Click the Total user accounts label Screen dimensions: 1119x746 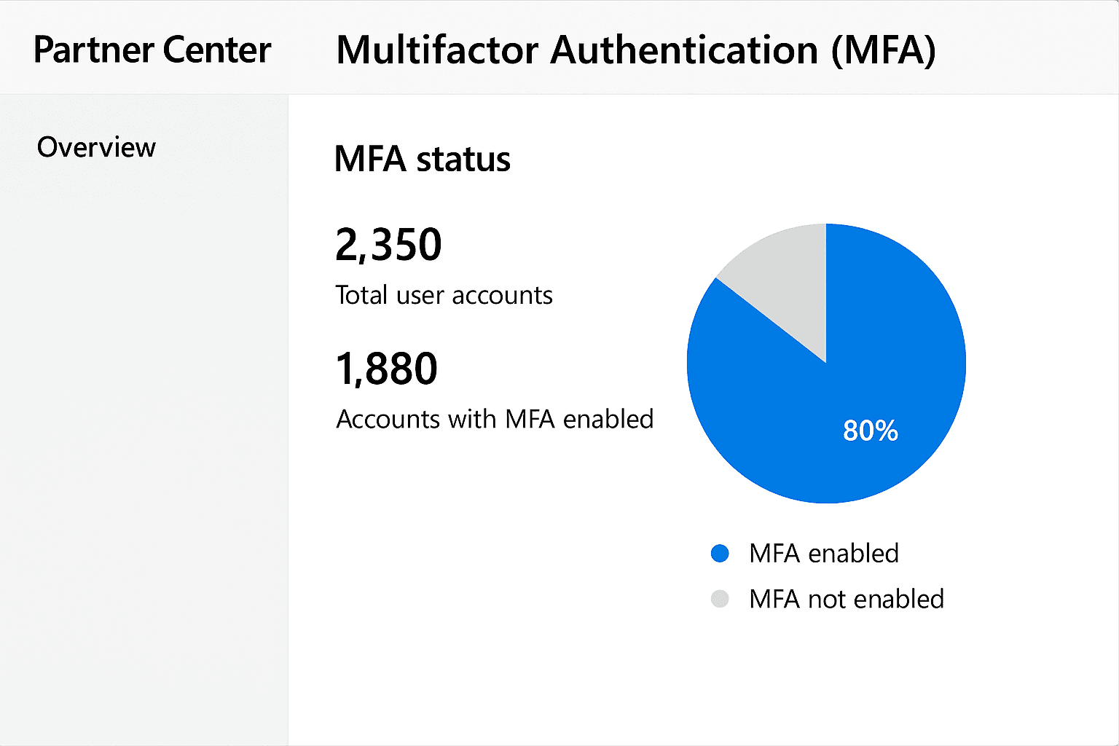[x=444, y=295]
